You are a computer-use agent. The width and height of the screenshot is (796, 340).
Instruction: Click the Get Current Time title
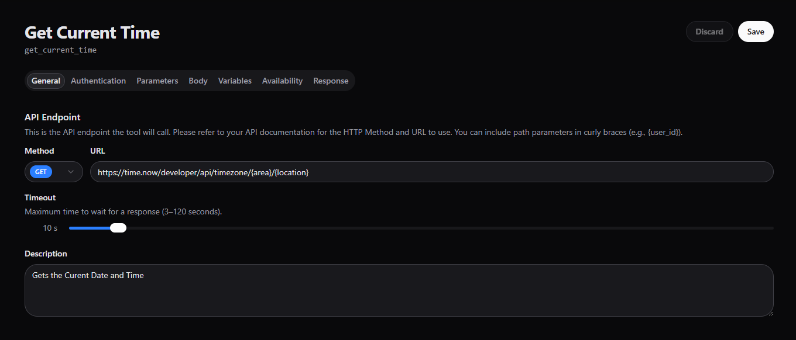(x=92, y=33)
